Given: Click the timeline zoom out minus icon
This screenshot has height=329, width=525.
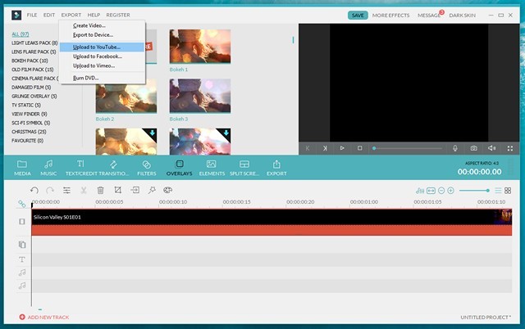Looking at the screenshot, I should tap(441, 191).
